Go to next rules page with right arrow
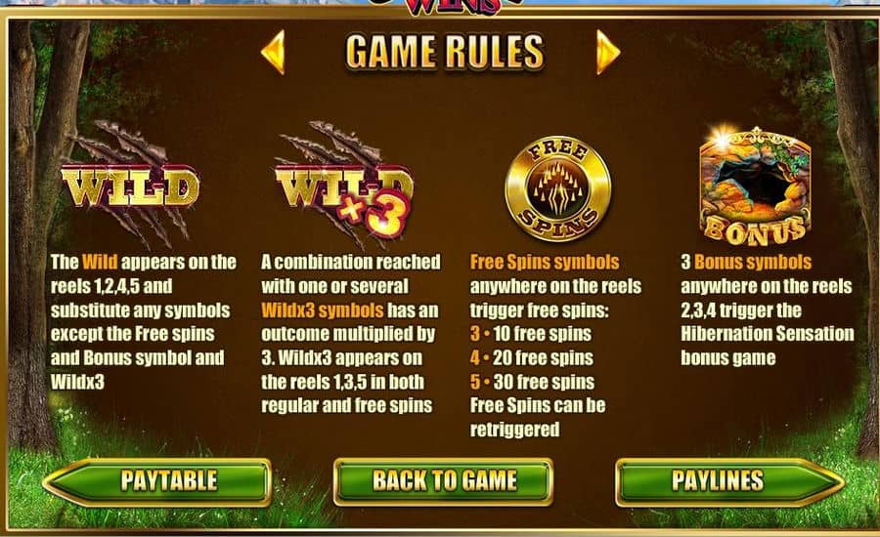Screen dimensions: 880x537 (x=608, y=52)
